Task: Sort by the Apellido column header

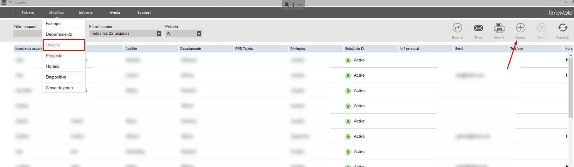Action: tap(131, 49)
